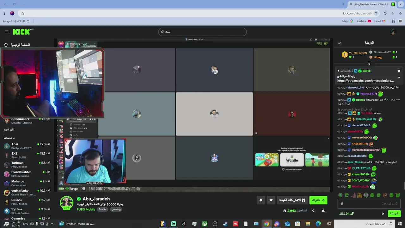Open a new browser tab
The width and height of the screenshot is (405, 228).
[x=343, y=4]
